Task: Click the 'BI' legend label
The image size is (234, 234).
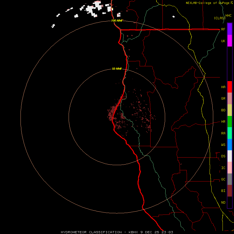Action: (223, 191)
